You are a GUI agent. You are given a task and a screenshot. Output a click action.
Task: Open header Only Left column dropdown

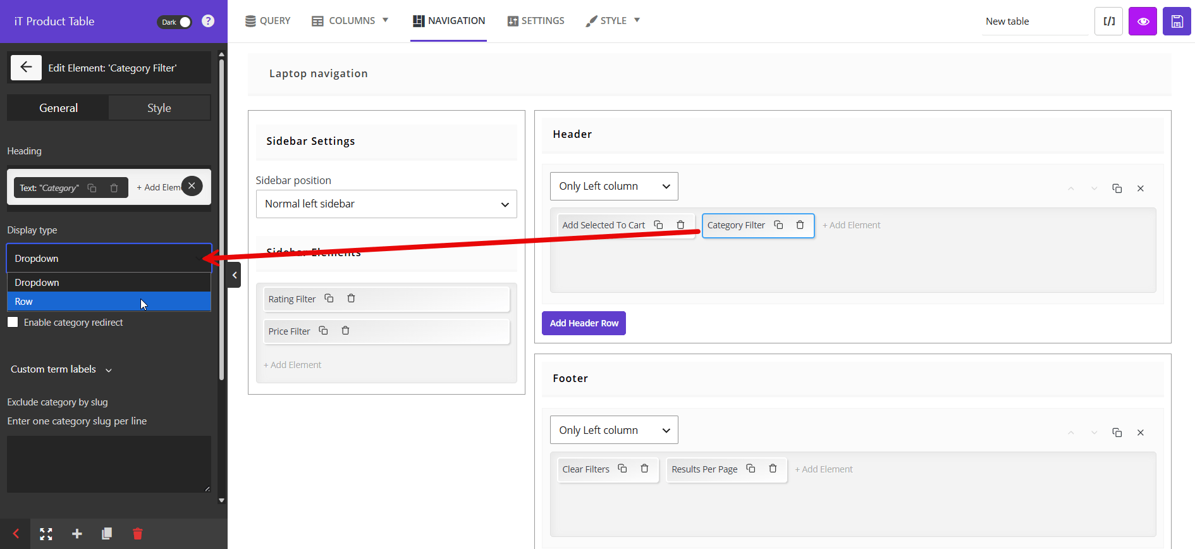[614, 187]
